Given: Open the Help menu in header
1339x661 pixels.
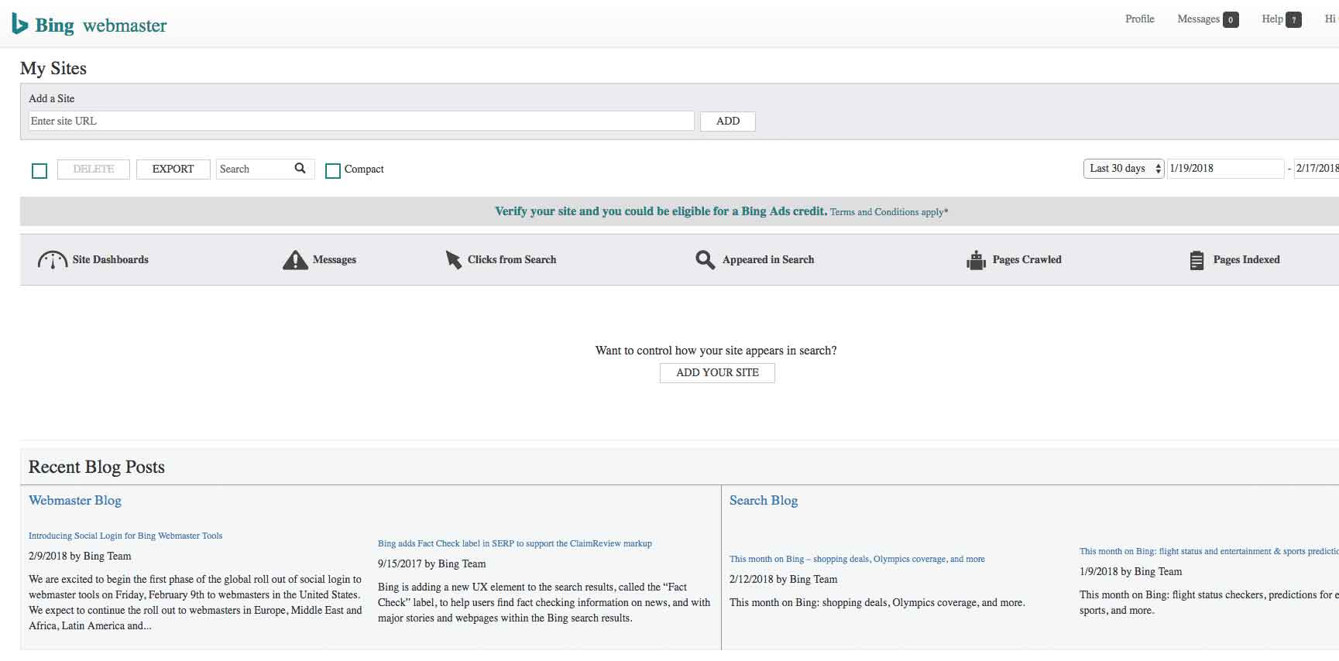Looking at the screenshot, I should pyautogui.click(x=1272, y=19).
